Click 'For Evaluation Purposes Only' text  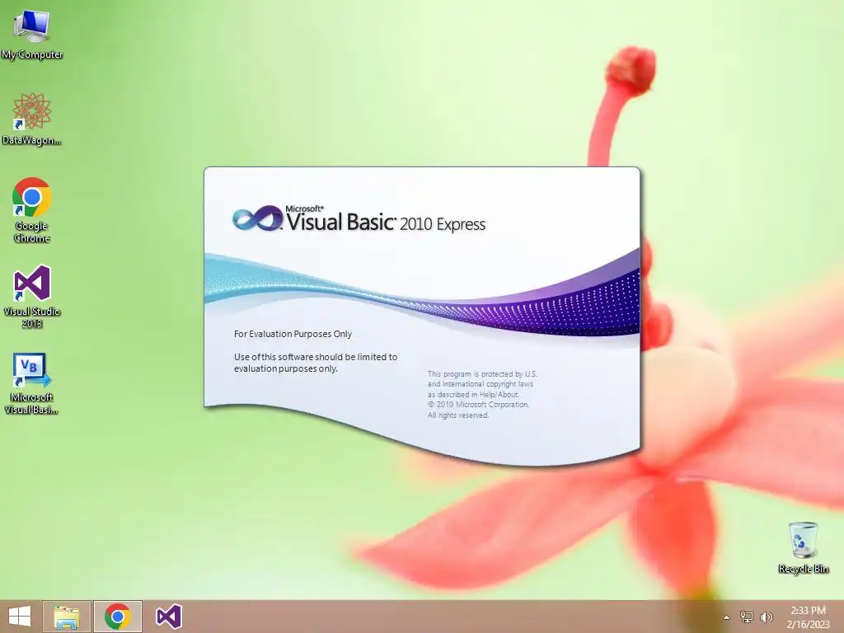pos(293,334)
